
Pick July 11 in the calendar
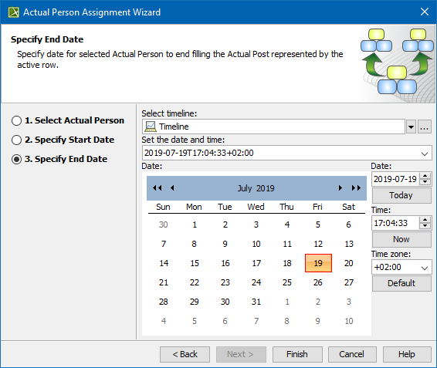coord(287,244)
